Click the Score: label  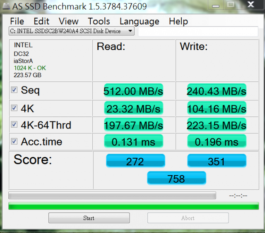[33, 159]
